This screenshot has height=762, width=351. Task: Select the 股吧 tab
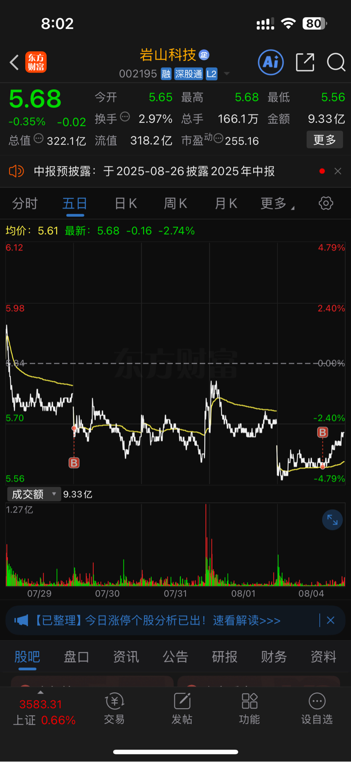[x=27, y=657]
